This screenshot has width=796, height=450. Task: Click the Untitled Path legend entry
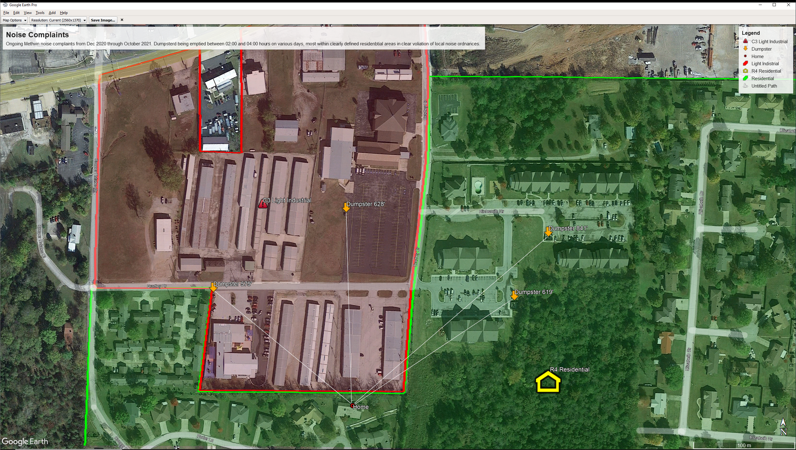point(764,86)
